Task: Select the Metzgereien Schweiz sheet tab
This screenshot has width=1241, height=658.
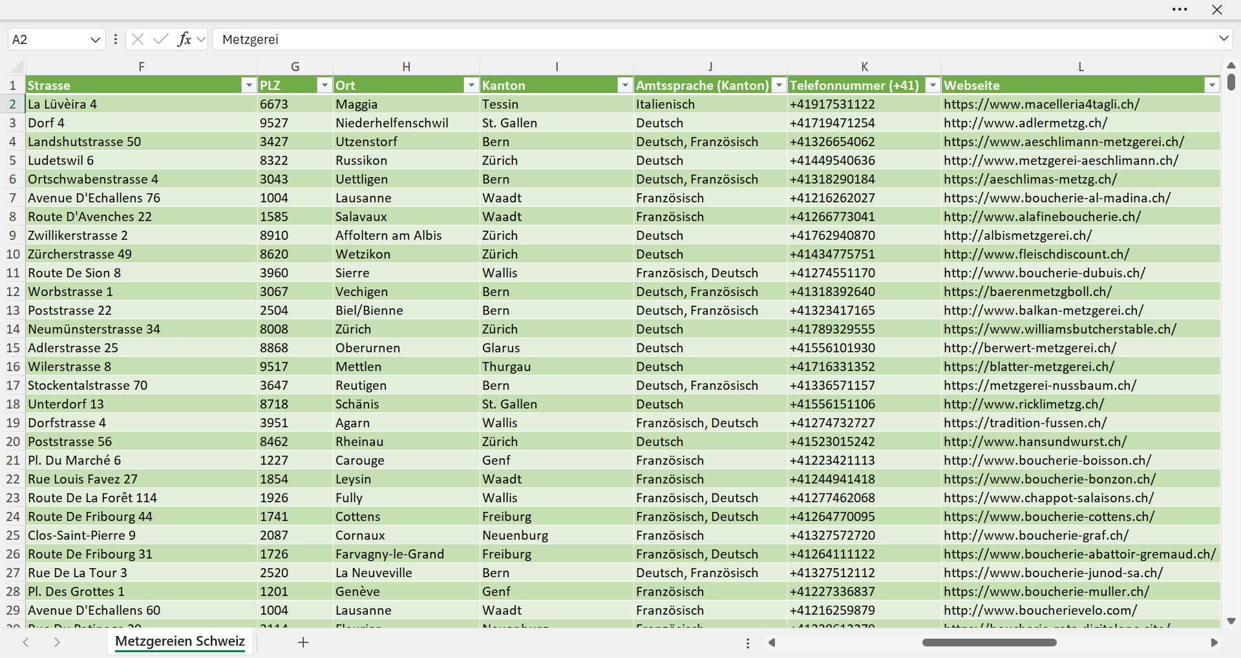Action: pos(180,641)
